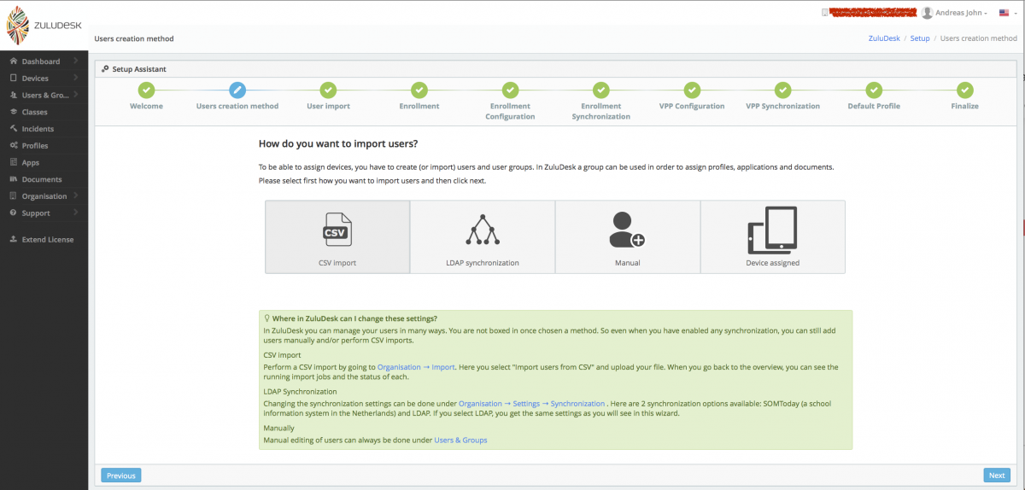
Task: Click the VPP Synchronization step checkmark
Action: pos(782,90)
